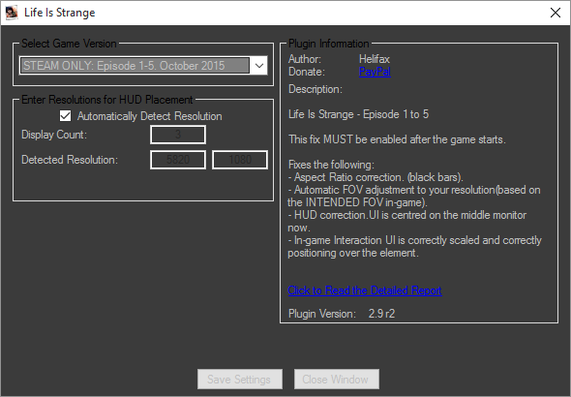
Task: Click the Enter Resolutions for HUD Placement label
Action: 107,100
